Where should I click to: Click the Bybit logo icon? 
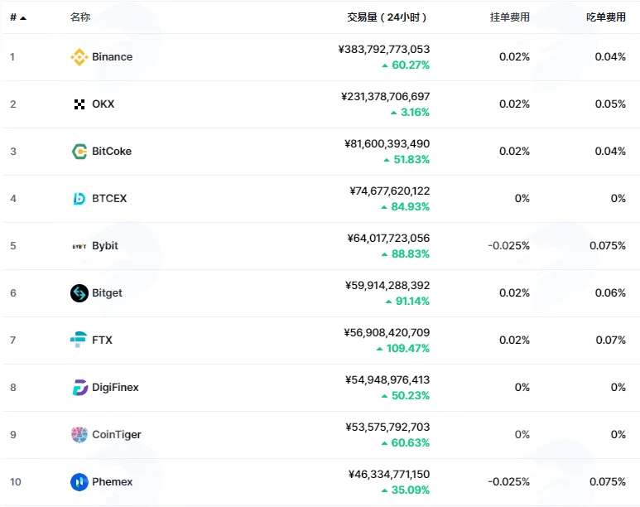[x=79, y=246]
